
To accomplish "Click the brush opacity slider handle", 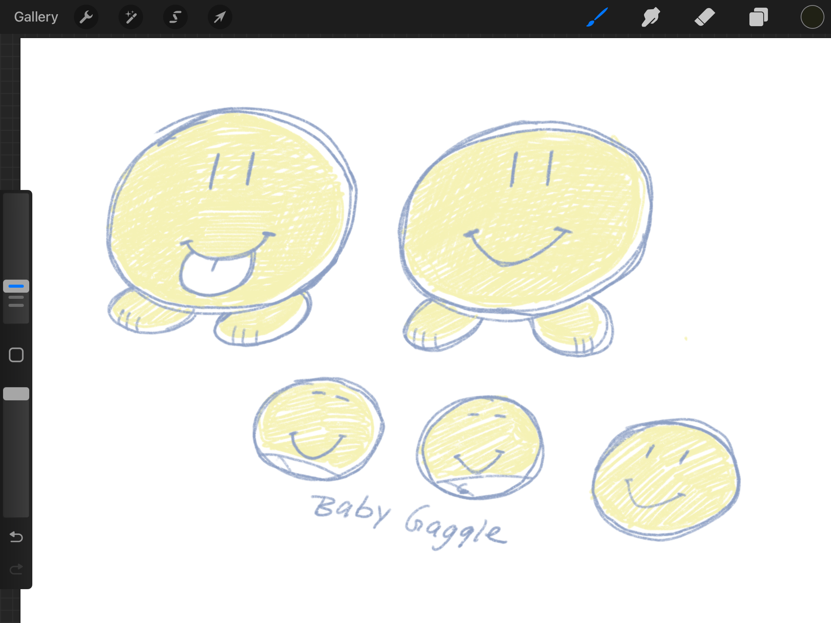I will pyautogui.click(x=16, y=394).
